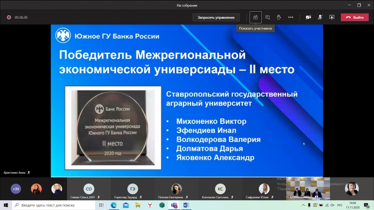Viewport: 374px width, 210px height.
Task: Open Task View from the taskbar
Action: [101, 205]
